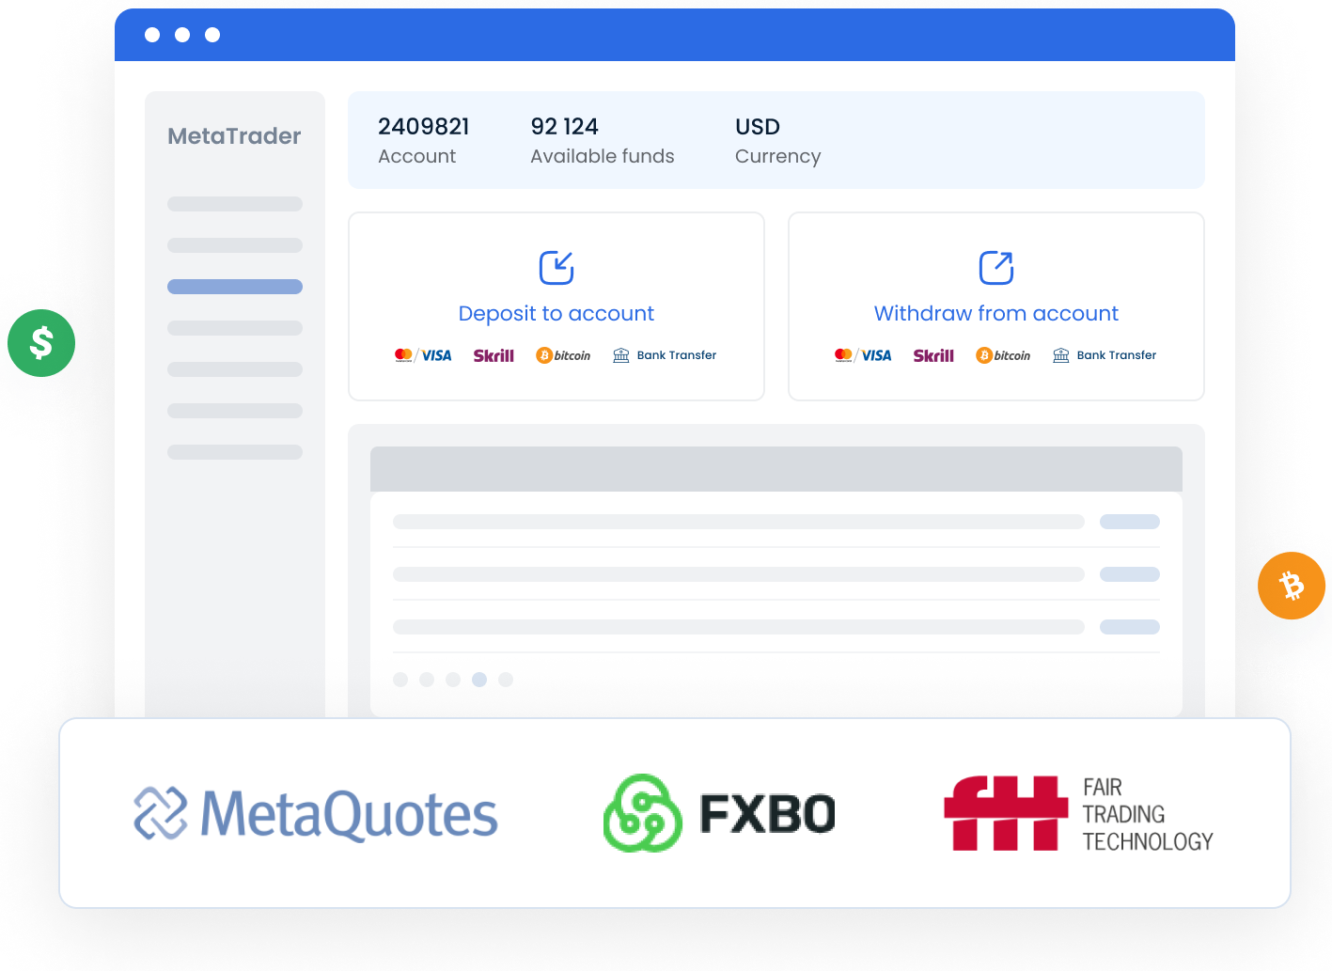The width and height of the screenshot is (1332, 971).
Task: Select Mastercard/Visa logo under Deposit to account
Action: pyautogui.click(x=423, y=355)
